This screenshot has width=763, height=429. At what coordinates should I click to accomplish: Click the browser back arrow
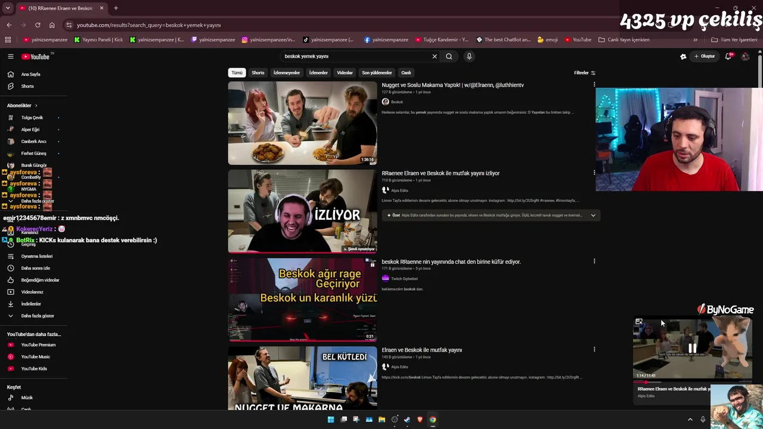click(9, 25)
